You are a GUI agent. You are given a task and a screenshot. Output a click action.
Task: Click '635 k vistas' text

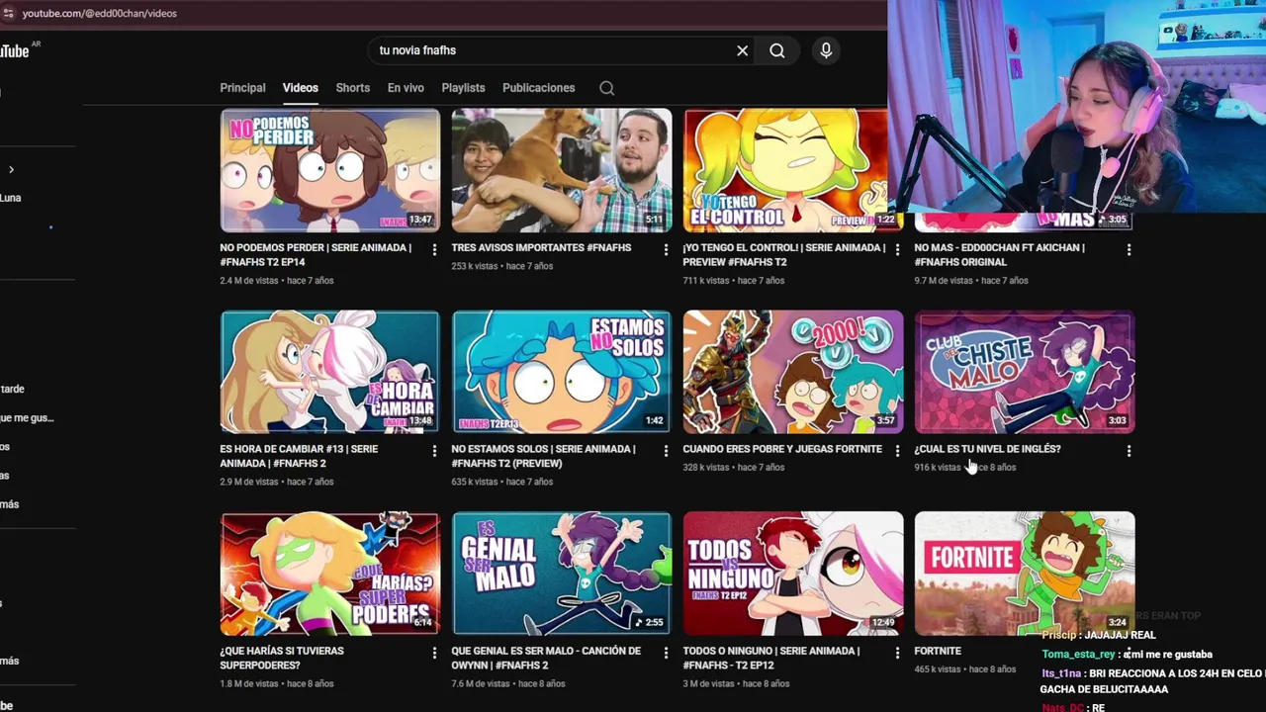(x=477, y=482)
